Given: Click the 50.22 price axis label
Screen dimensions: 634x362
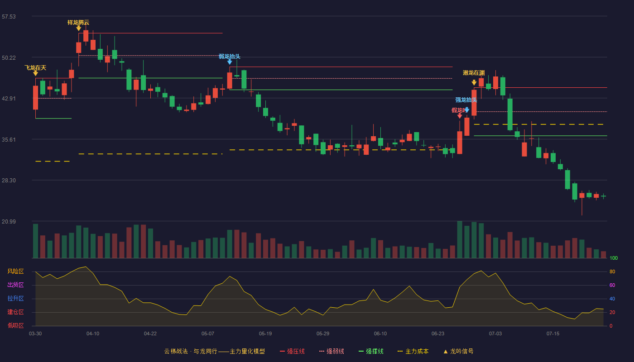Looking at the screenshot, I should [9, 58].
